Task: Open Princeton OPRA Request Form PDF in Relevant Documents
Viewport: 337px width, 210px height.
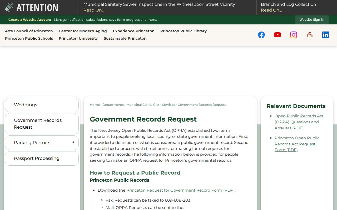Action: pyautogui.click(x=297, y=144)
